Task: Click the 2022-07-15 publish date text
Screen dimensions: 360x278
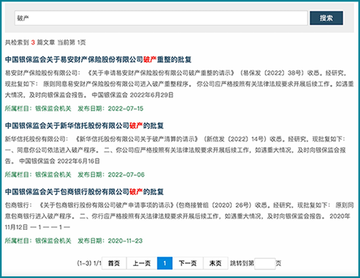Action: [125, 109]
